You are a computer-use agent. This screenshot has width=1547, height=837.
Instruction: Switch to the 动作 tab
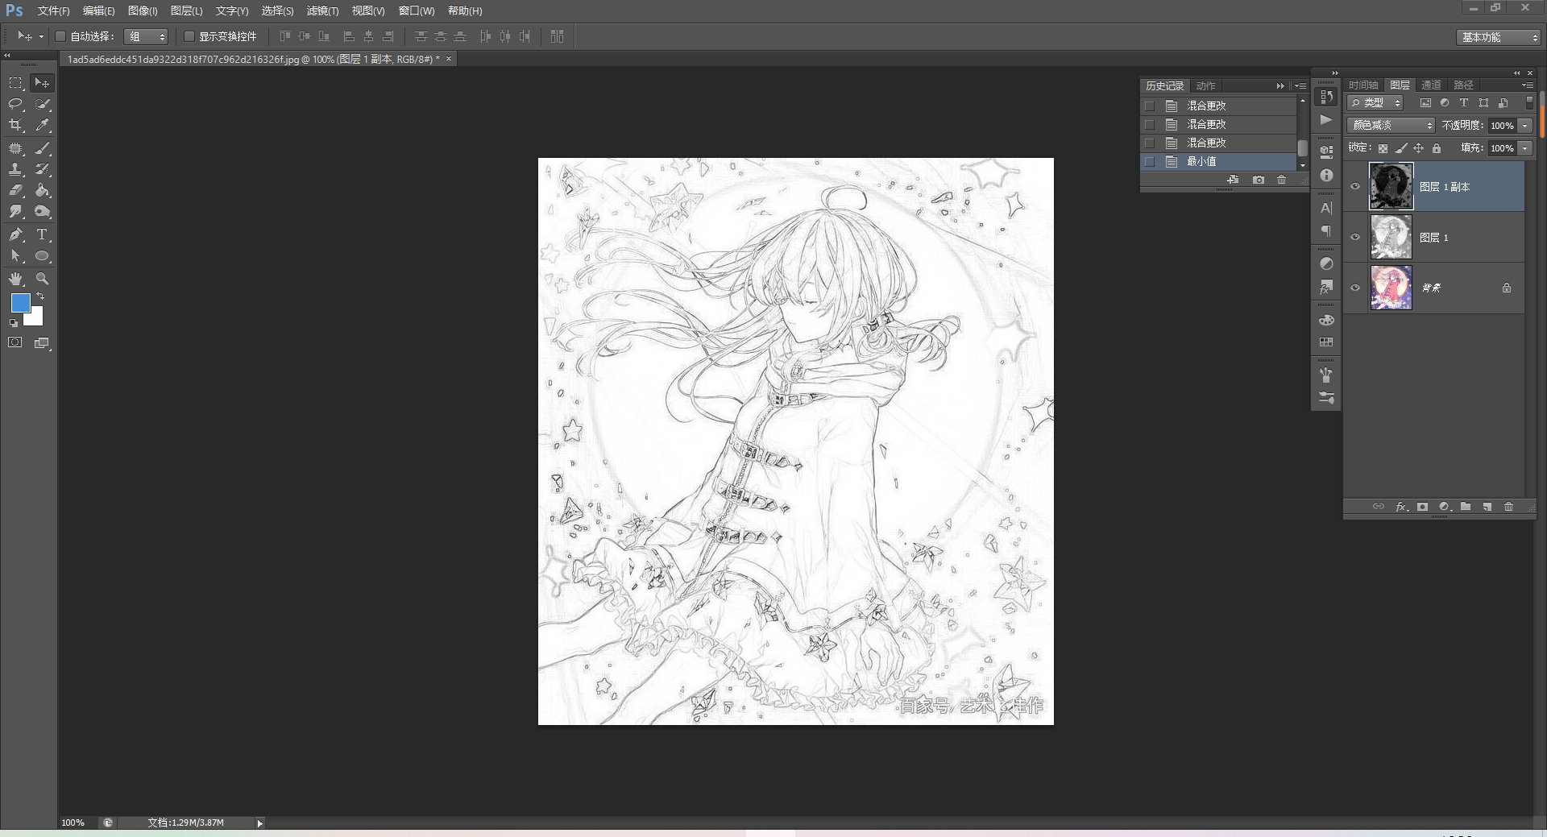pos(1205,85)
